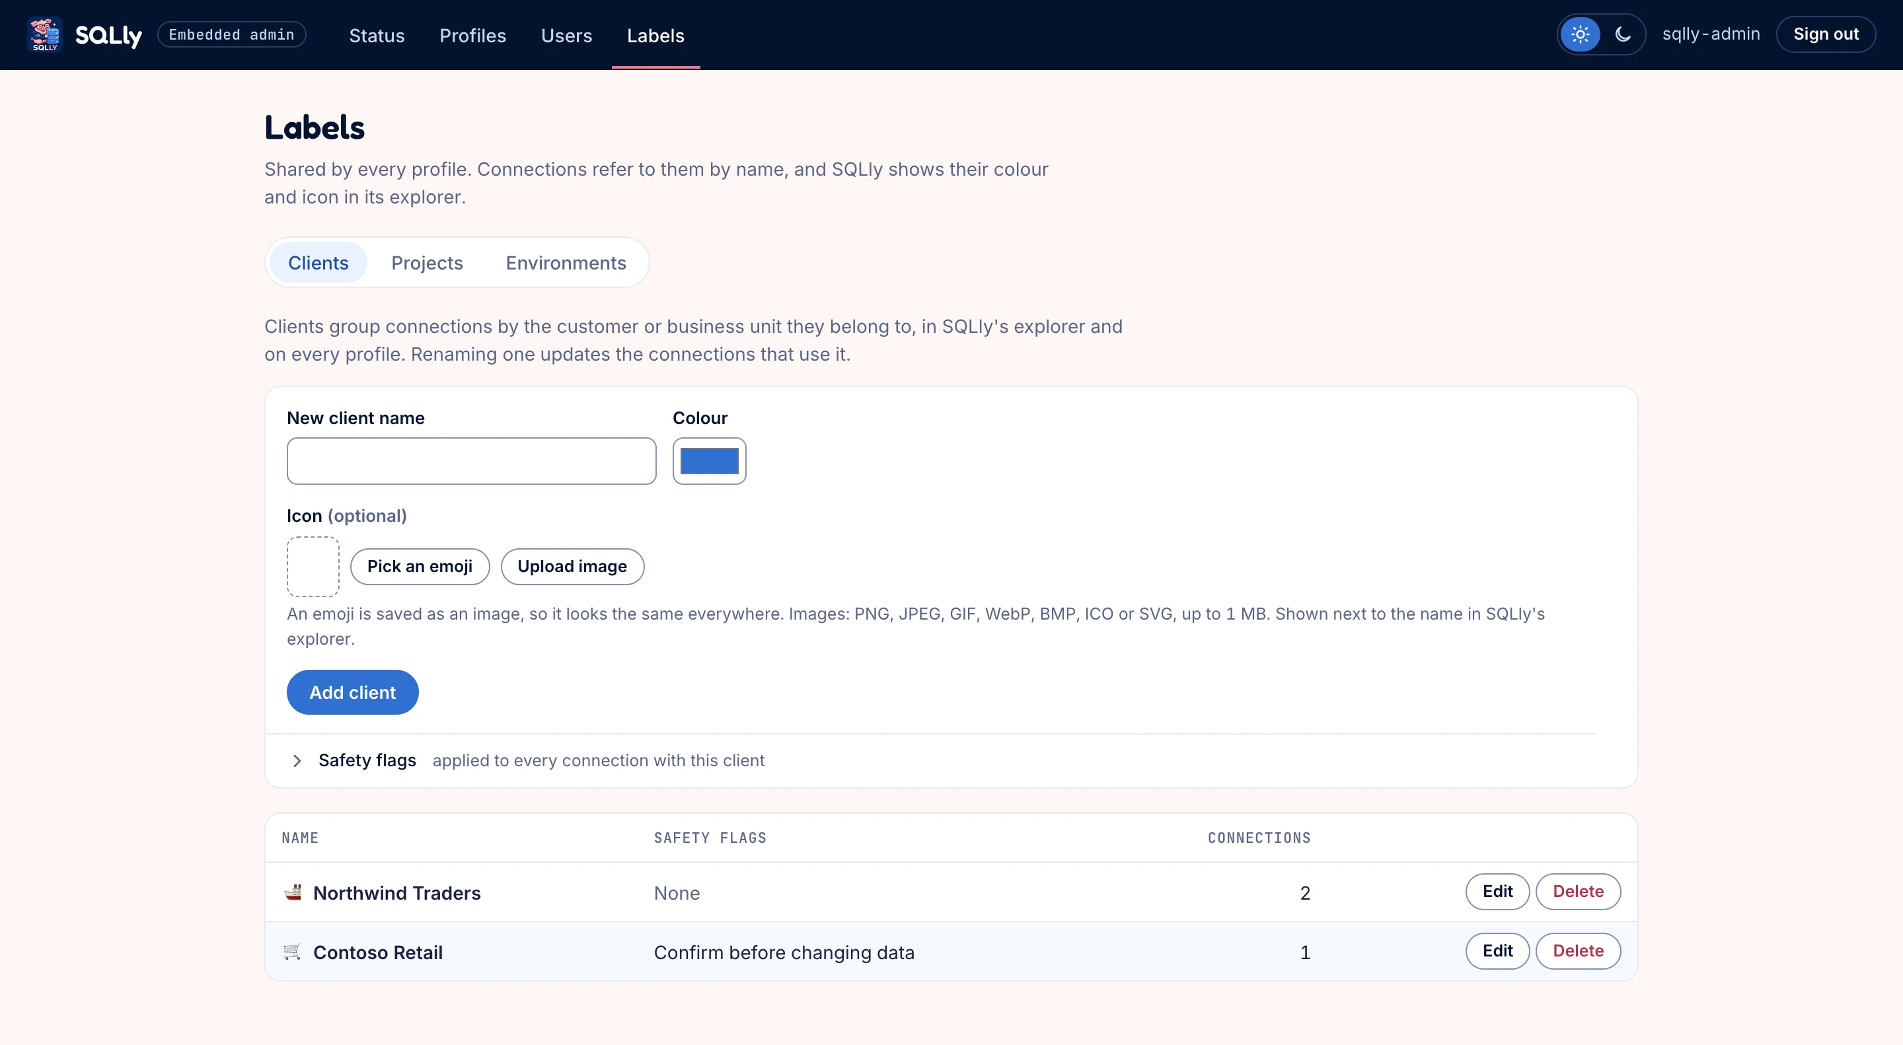
Task: Click the CONNECTIONS column header
Action: tap(1259, 838)
